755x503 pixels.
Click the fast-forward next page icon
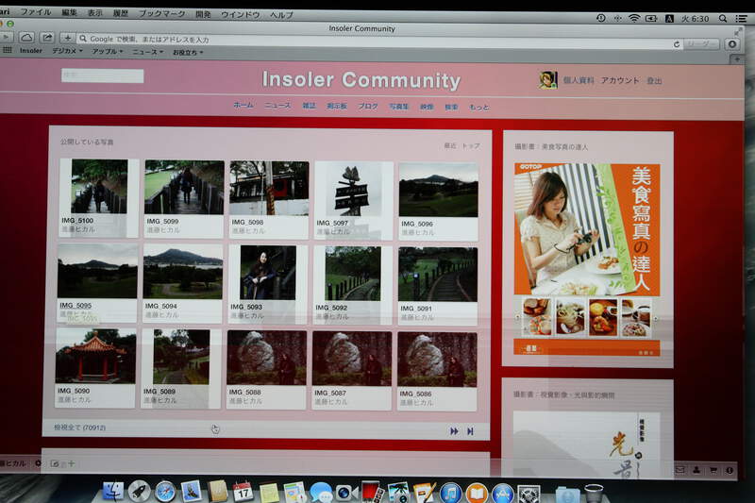(x=454, y=430)
